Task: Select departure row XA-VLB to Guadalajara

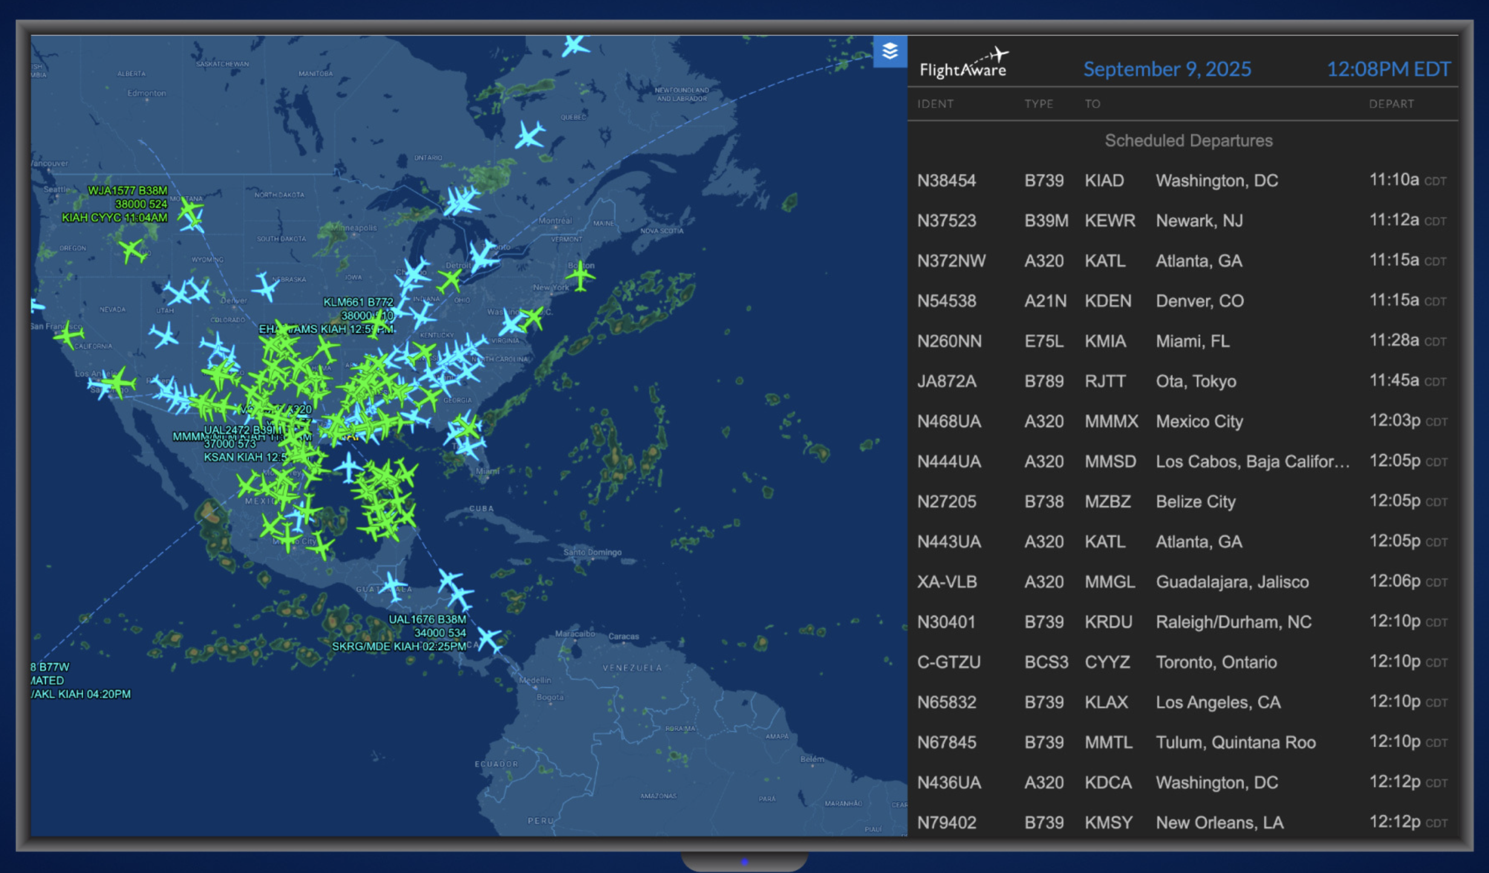Action: click(x=1182, y=582)
